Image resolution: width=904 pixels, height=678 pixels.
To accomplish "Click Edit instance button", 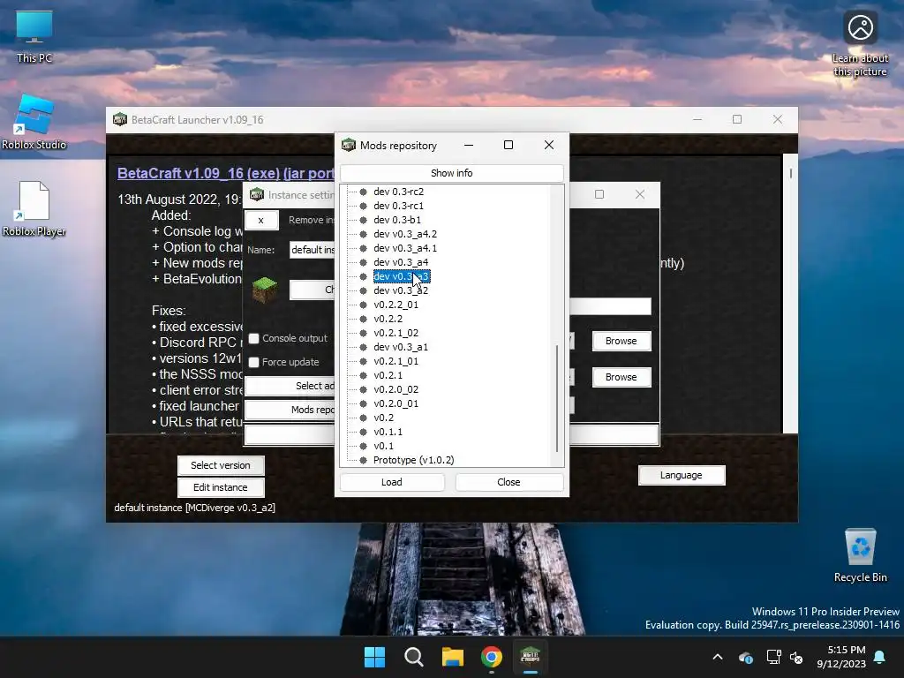I will pyautogui.click(x=221, y=487).
